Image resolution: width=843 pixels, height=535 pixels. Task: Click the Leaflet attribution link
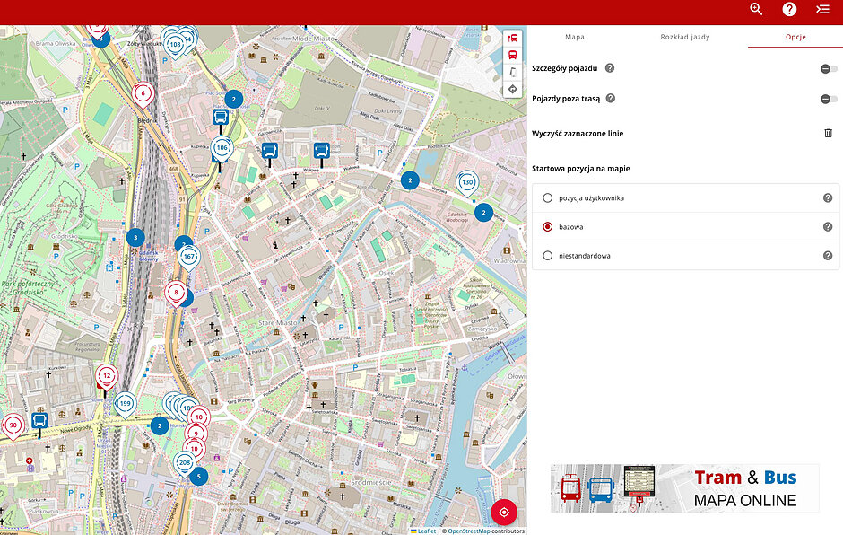[426, 531]
